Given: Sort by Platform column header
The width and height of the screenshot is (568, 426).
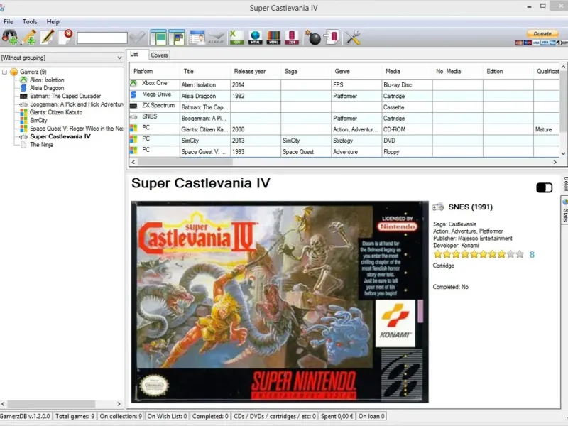Looking at the screenshot, I should click(155, 72).
